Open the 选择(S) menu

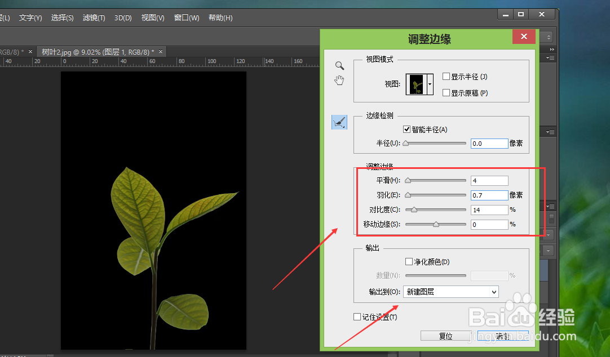tap(62, 18)
